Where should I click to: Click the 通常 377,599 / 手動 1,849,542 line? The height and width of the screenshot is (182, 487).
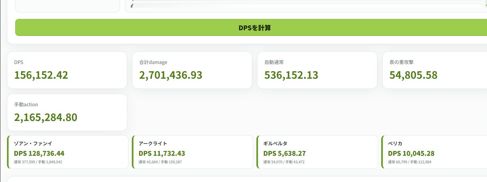coord(38,162)
